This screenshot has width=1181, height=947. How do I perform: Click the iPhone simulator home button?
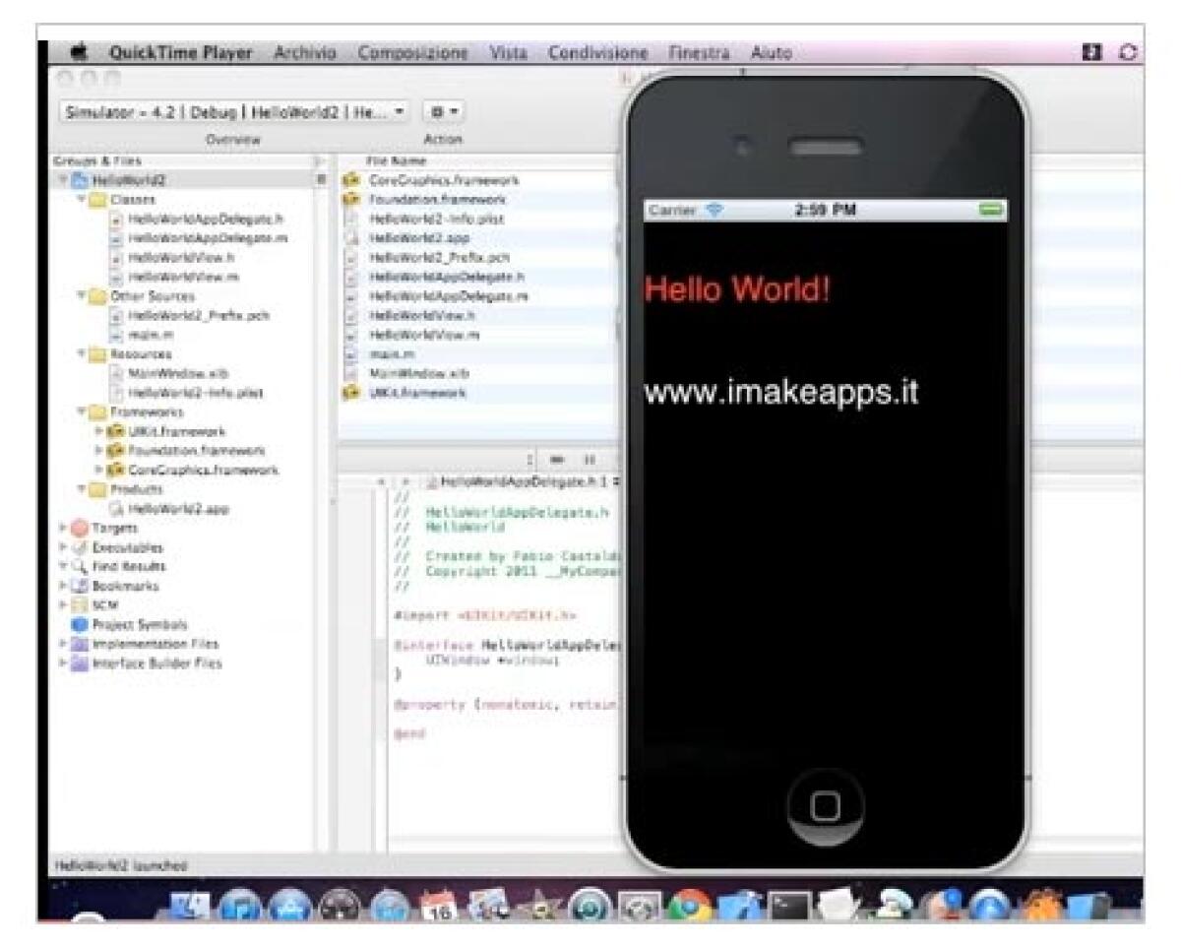[827, 808]
